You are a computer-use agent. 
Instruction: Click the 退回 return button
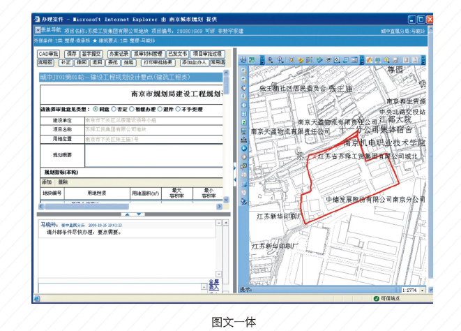click(x=97, y=62)
